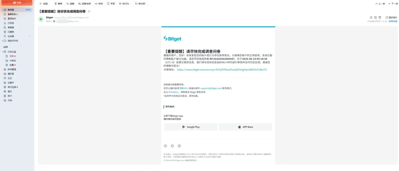Report the email with 举报
Viewport: 399px width, 171px height.
click(111, 4)
